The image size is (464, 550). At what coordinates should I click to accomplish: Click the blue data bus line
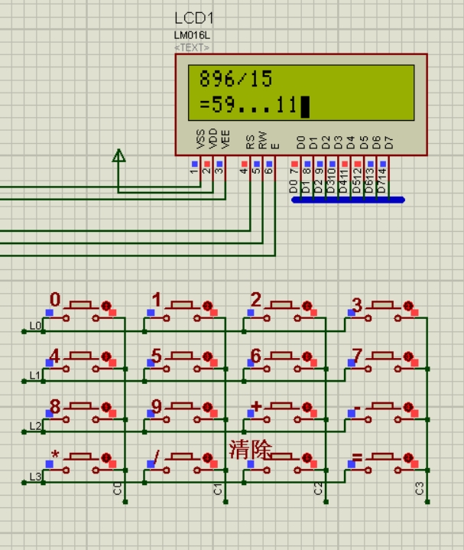tap(348, 200)
